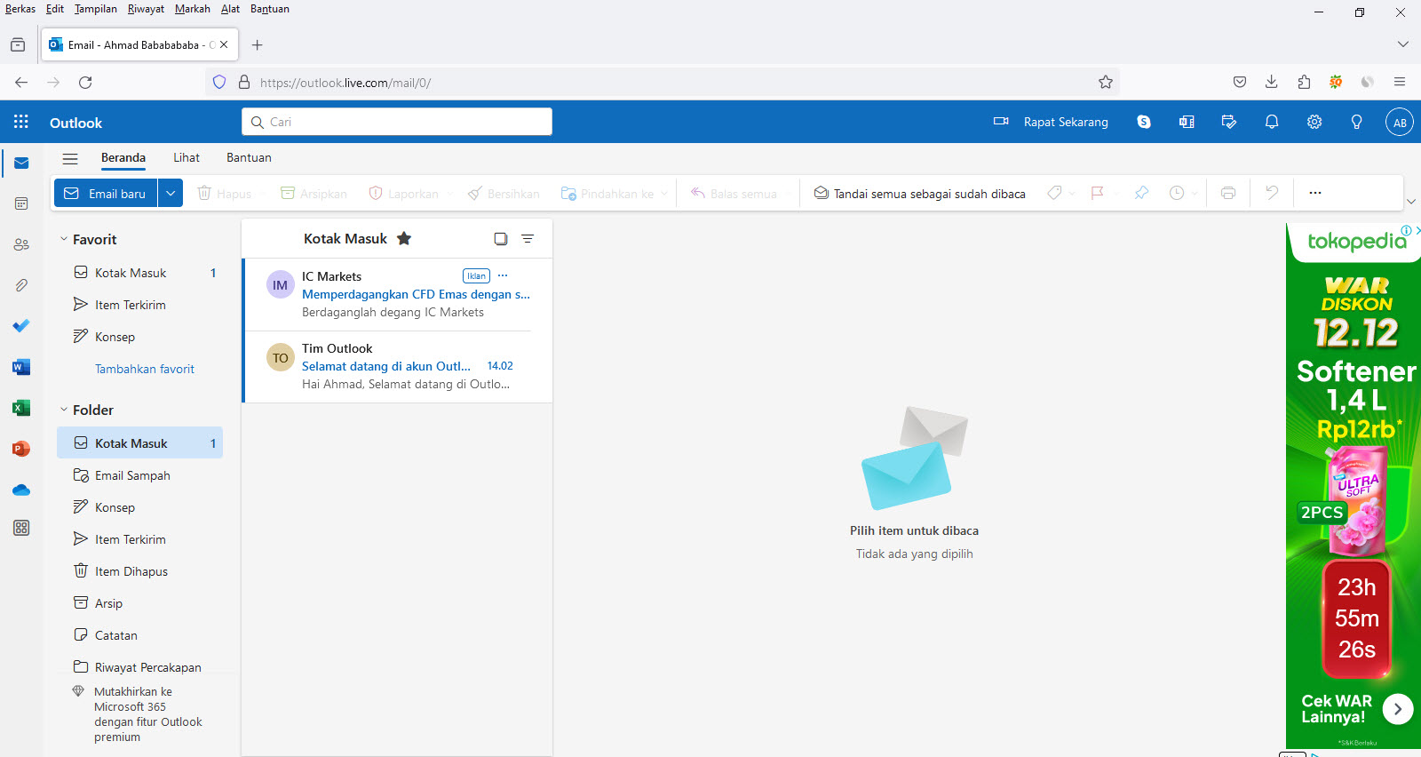This screenshot has height=757, width=1421.
Task: Show notifications bell in header
Action: point(1272,123)
